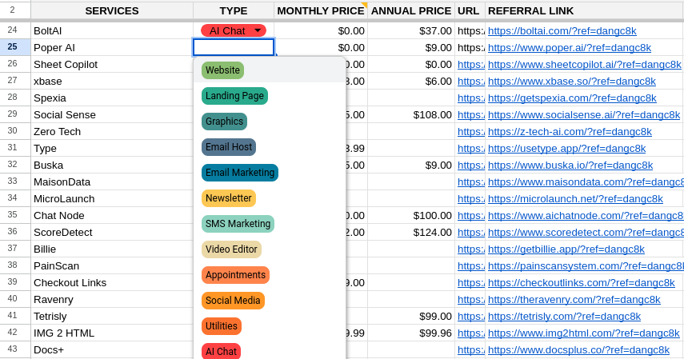The width and height of the screenshot is (684, 359).
Task: Choose Landing Page from the type list
Action: pos(234,96)
